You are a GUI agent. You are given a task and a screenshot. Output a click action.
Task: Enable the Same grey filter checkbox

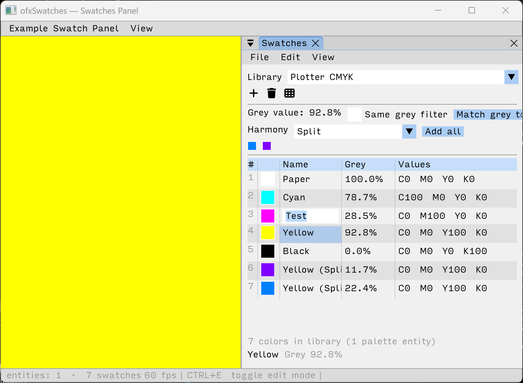click(355, 115)
